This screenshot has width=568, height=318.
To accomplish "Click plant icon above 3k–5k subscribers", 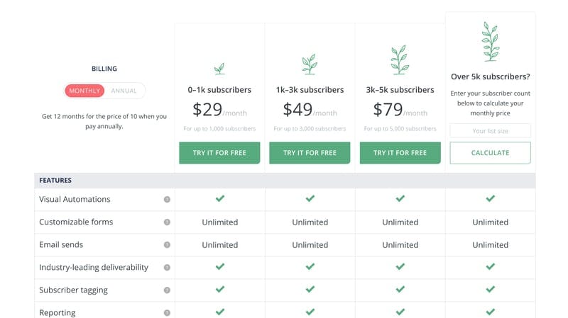I will pos(400,61).
